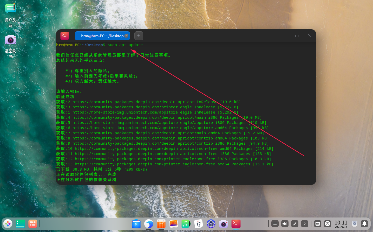
Task: Close the terminal window
Action: click(310, 36)
